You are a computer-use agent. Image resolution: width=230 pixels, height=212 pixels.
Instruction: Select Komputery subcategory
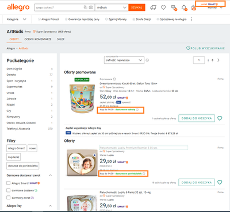tap(13, 117)
